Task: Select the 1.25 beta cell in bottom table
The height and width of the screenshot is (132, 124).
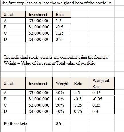Action: tap(80, 105)
